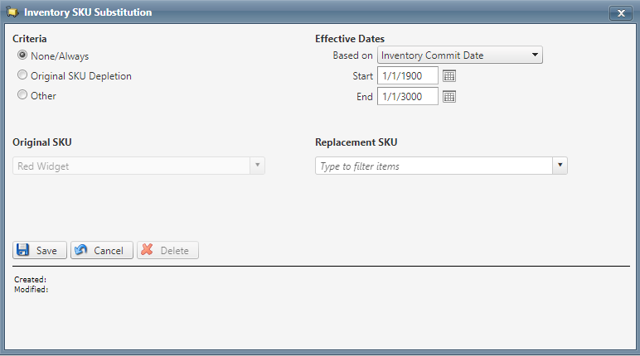
Task: Click the Save button label
Action: [46, 250]
